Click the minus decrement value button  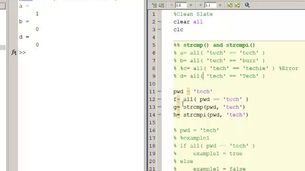click(x=172, y=5)
